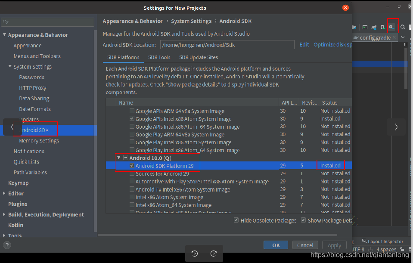Open SDK Manager icon in the main toolbar
The image size is (413, 263).
click(x=391, y=27)
